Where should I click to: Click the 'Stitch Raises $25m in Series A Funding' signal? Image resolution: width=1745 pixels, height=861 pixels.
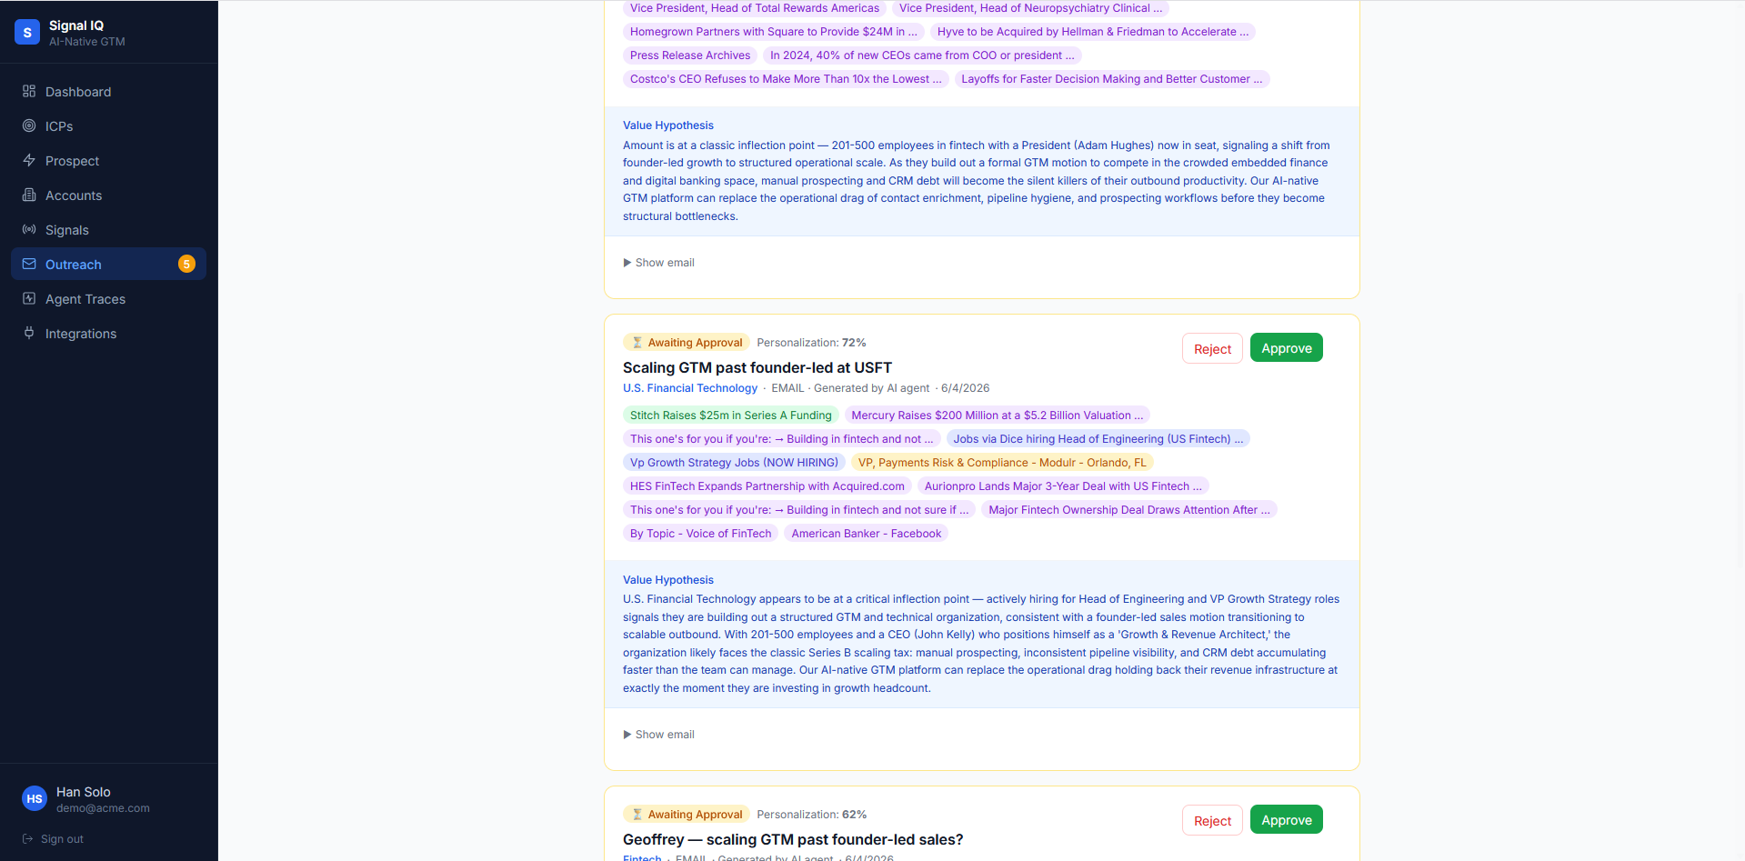[x=730, y=415]
